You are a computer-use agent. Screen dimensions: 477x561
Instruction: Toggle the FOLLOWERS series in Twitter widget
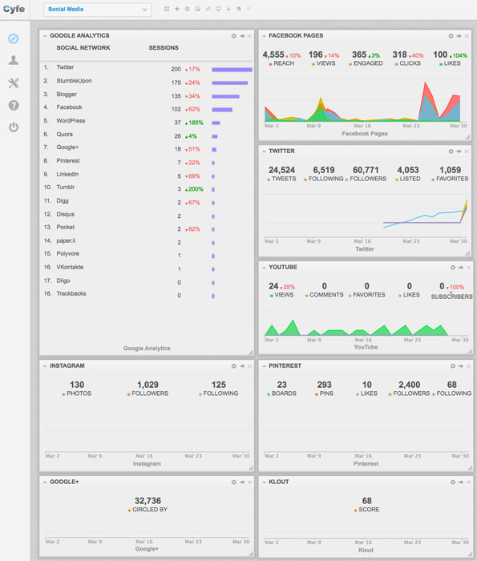(x=366, y=179)
